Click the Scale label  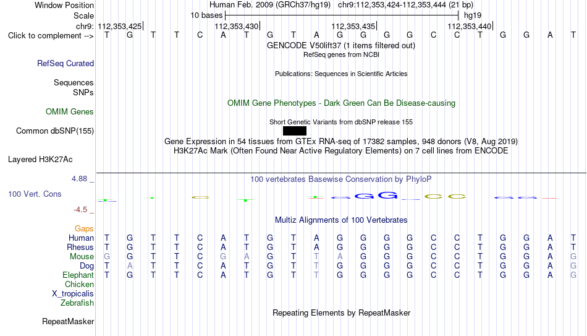click(x=83, y=15)
